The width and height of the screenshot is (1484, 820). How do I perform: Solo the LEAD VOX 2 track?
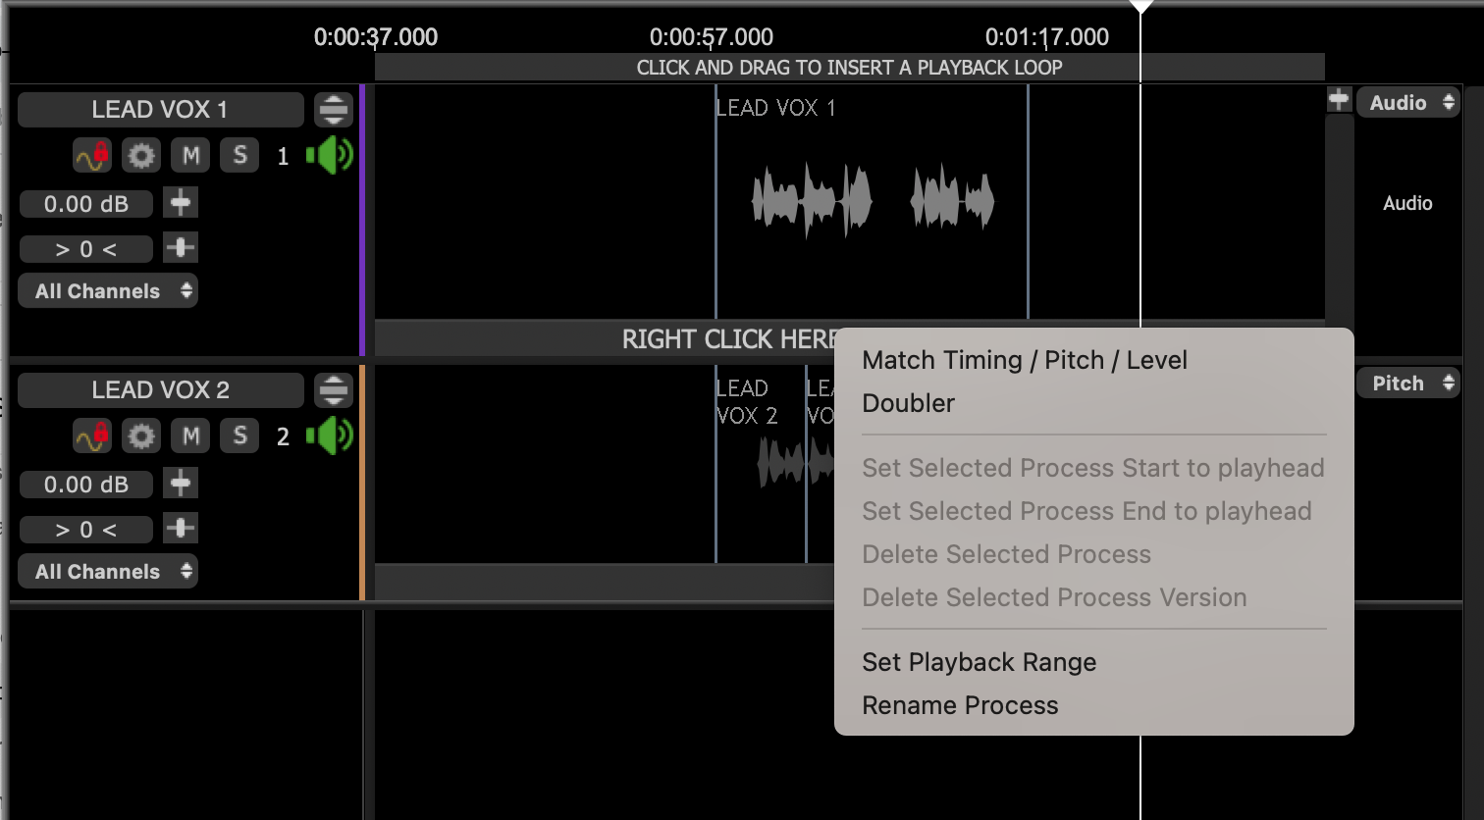pyautogui.click(x=238, y=436)
